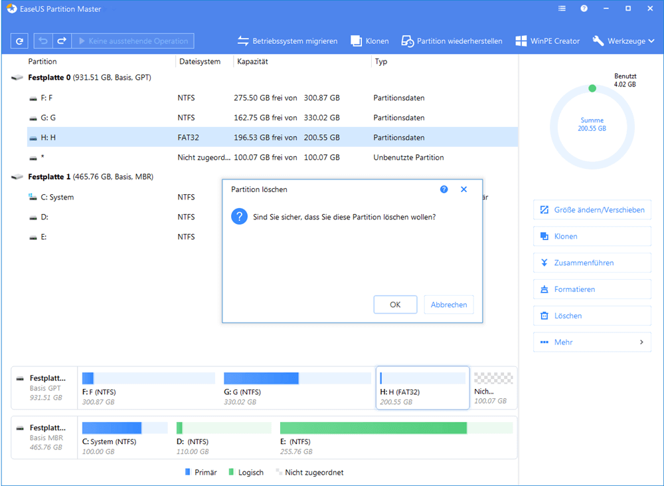The image size is (664, 486).
Task: Click the drive icon of partition E:
Action: (x=33, y=237)
